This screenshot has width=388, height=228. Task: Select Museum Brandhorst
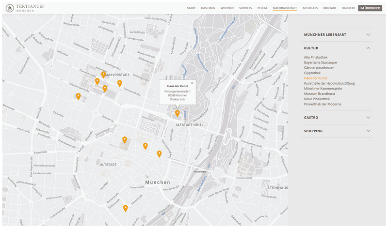tap(320, 93)
